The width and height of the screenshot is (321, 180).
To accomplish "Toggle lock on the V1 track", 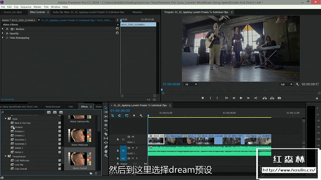I will tap(118, 139).
